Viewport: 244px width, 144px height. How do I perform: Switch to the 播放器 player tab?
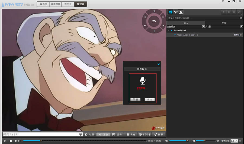click(x=81, y=4)
